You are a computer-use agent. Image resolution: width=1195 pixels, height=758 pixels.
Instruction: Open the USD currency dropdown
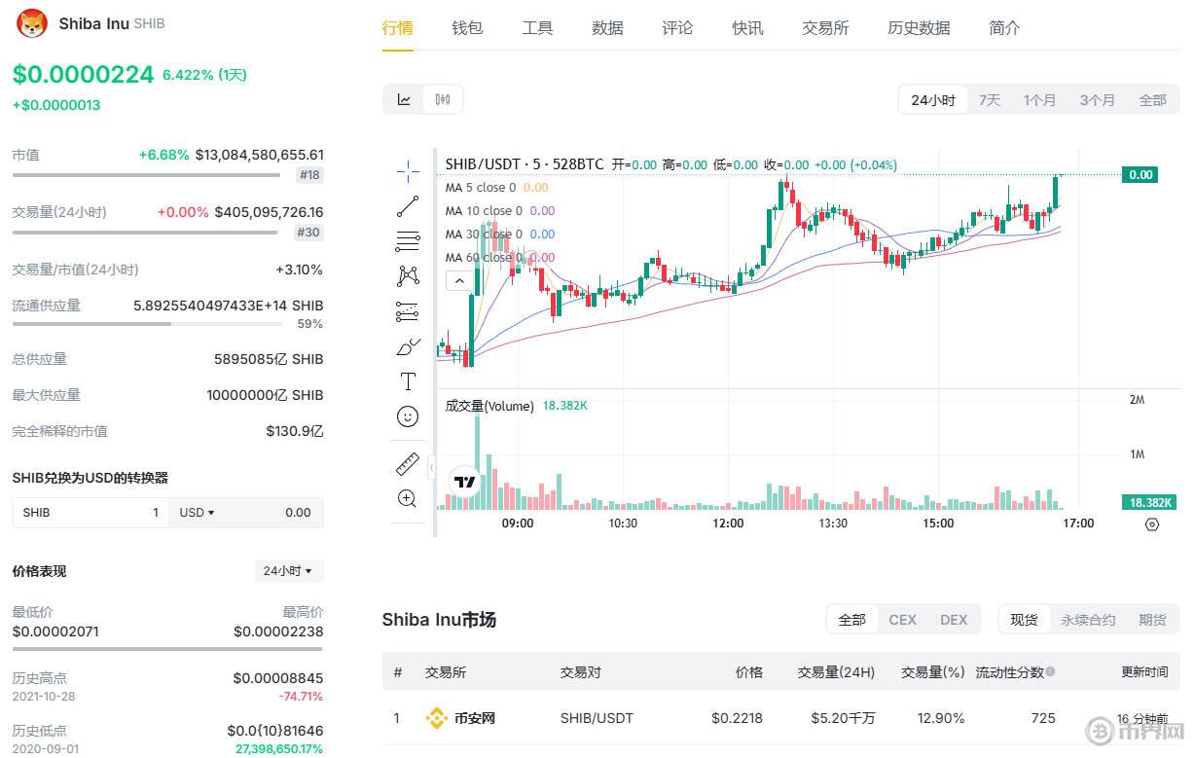click(198, 513)
